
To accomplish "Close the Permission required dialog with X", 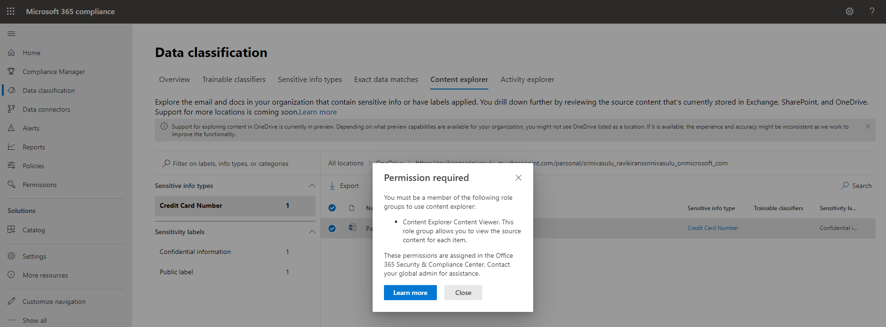I will click(518, 178).
